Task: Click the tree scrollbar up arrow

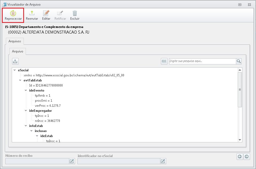Action: pos(240,70)
